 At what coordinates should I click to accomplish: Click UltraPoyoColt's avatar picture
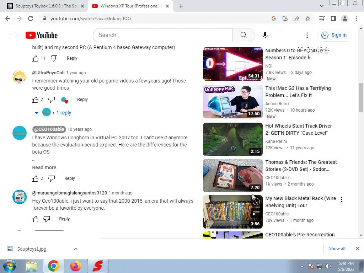coord(20,77)
